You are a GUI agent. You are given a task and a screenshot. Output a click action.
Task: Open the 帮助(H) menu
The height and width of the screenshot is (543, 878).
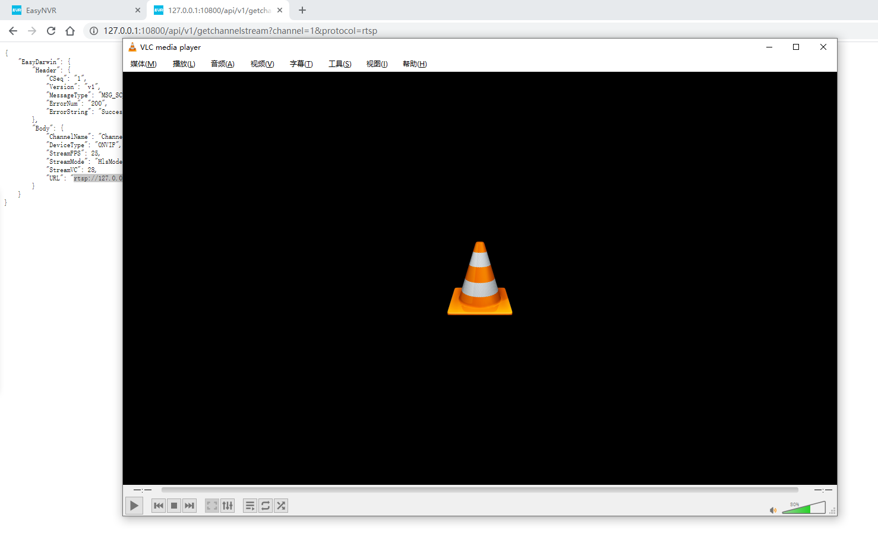[415, 64]
